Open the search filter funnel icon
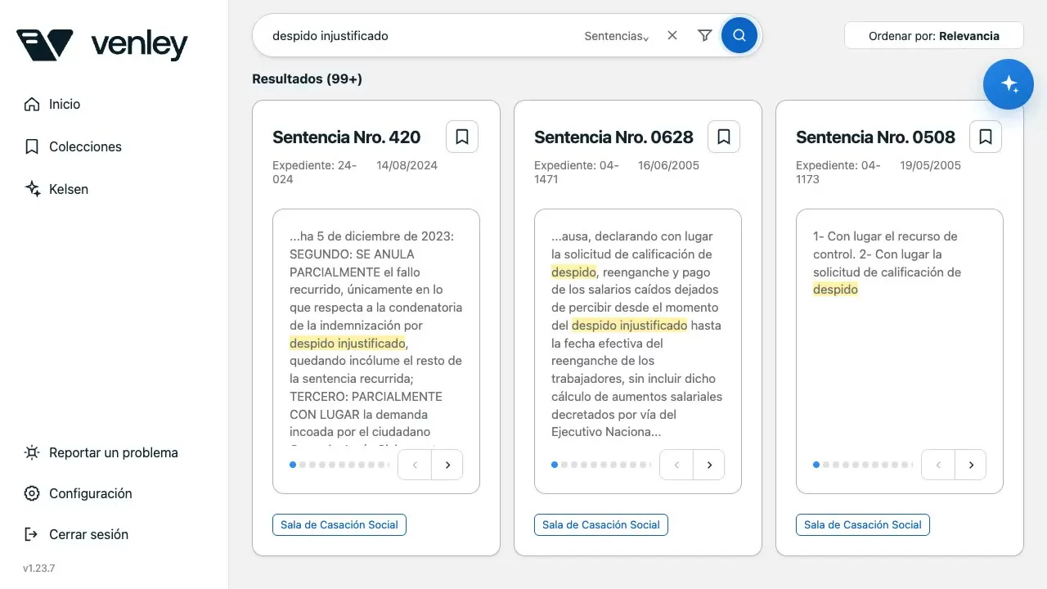The width and height of the screenshot is (1047, 589). 705,35
